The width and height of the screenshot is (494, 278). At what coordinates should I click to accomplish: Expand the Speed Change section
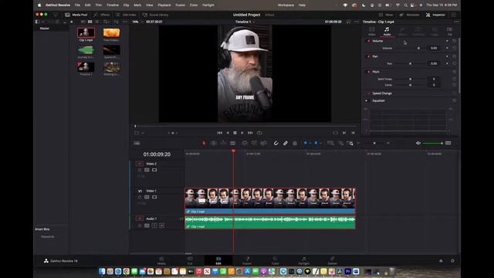click(x=382, y=93)
